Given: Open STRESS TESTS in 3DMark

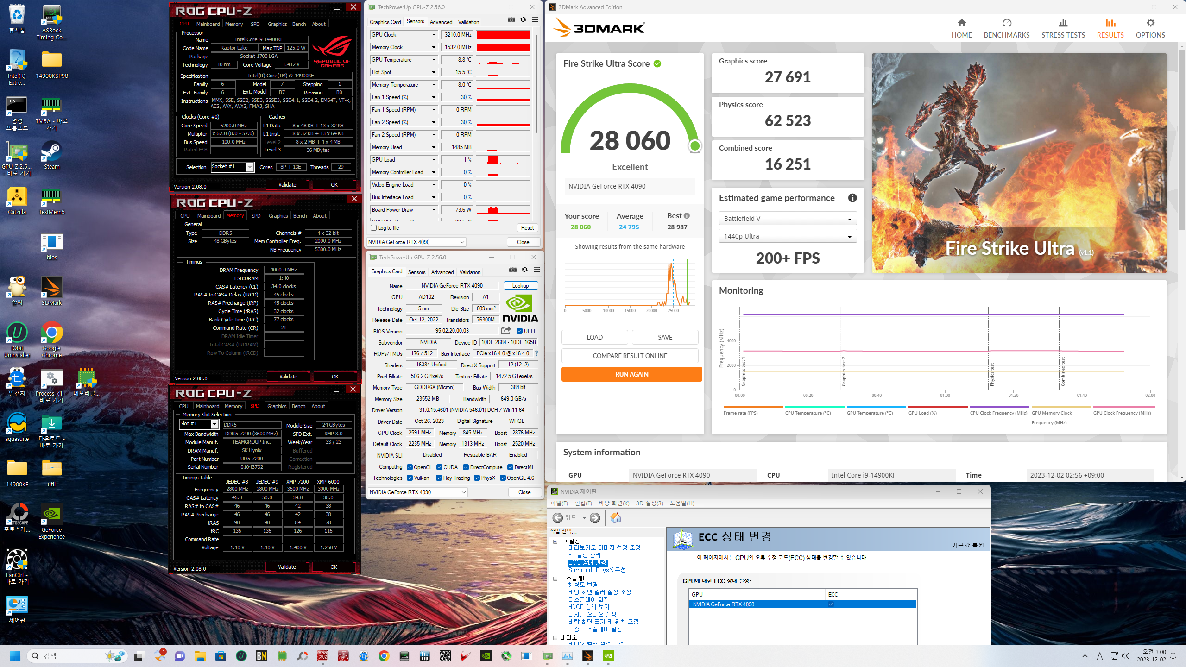Looking at the screenshot, I should (1063, 28).
